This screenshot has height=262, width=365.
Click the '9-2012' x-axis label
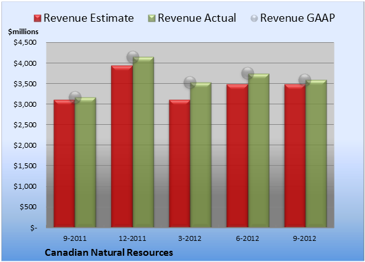coord(305,238)
